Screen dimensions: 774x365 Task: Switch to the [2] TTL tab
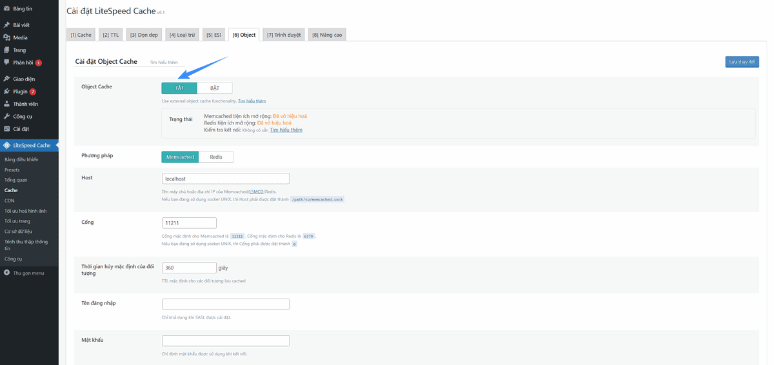[111, 35]
